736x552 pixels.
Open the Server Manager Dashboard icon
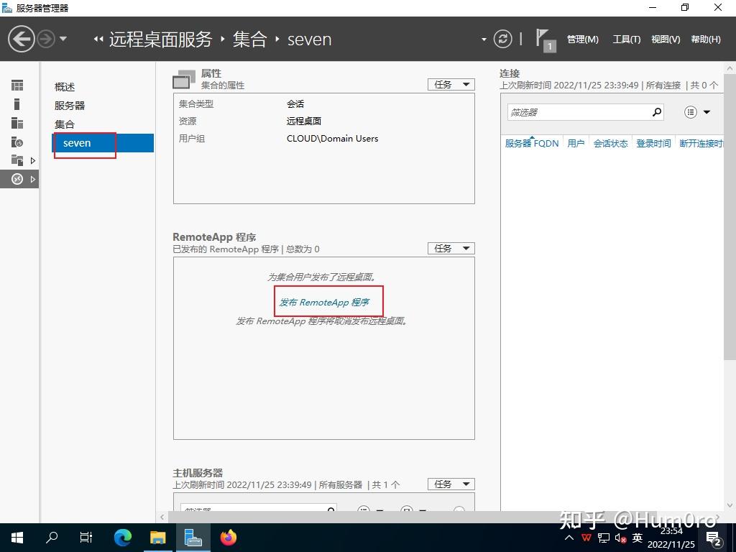pos(17,85)
